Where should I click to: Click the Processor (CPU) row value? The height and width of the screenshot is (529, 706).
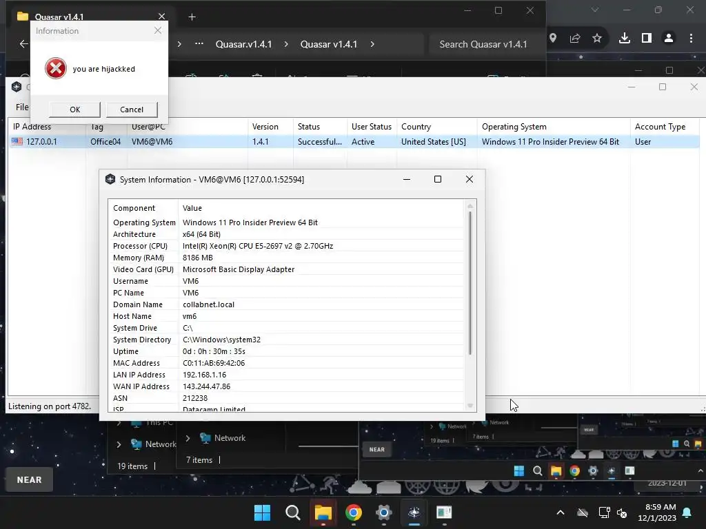pos(258,246)
